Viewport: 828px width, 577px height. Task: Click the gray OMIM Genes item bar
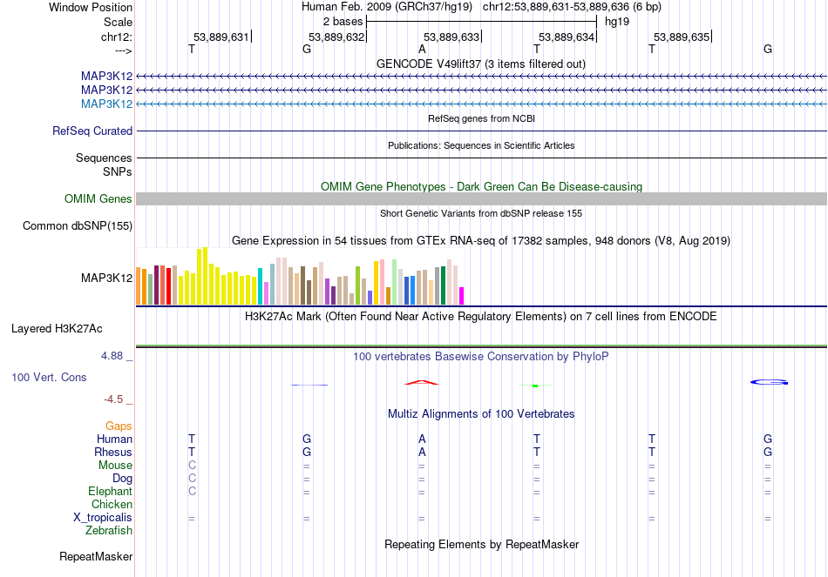coord(481,198)
